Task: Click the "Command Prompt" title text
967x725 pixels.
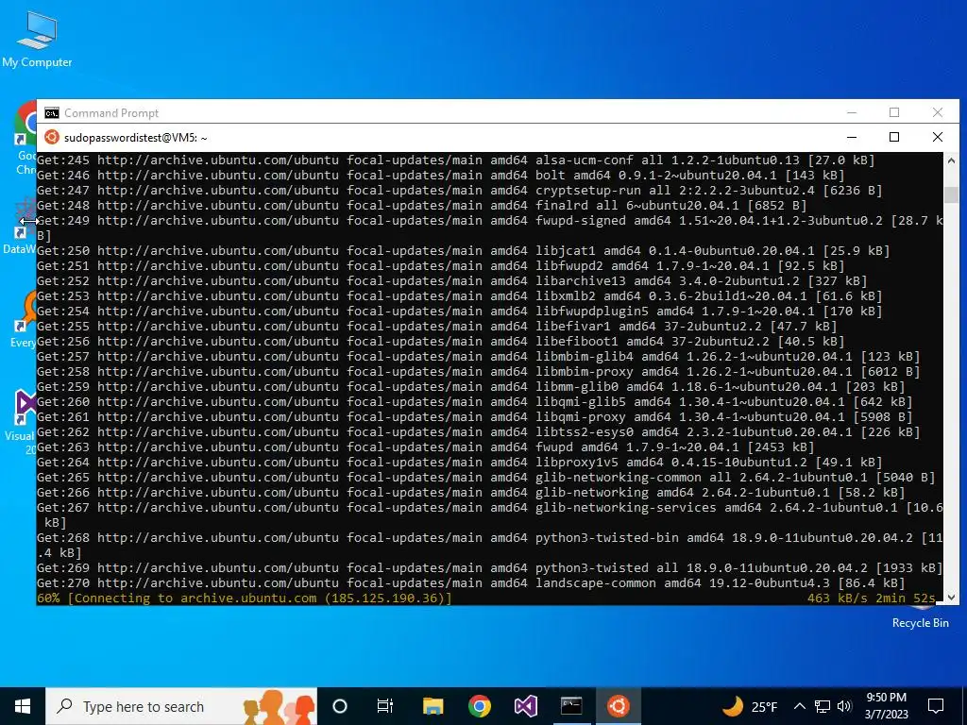Action: [111, 113]
